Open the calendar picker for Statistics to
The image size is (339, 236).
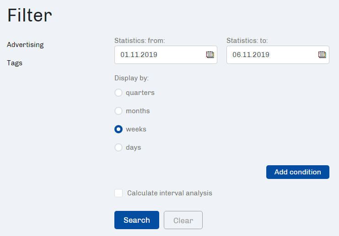pos(322,55)
